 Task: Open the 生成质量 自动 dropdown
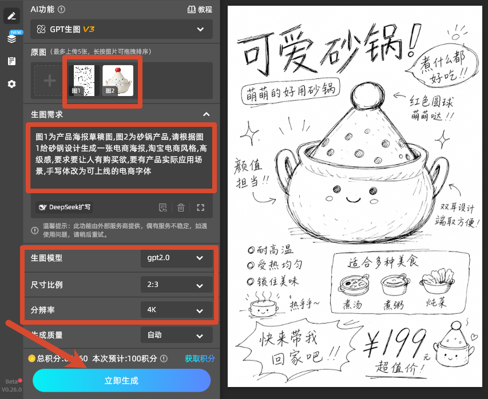pos(176,335)
